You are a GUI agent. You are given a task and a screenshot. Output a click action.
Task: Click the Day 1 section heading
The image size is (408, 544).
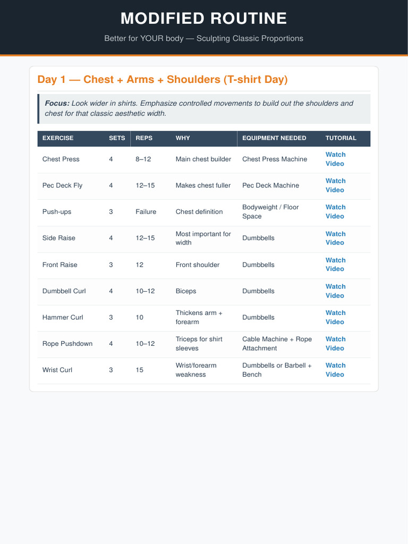[163, 80]
